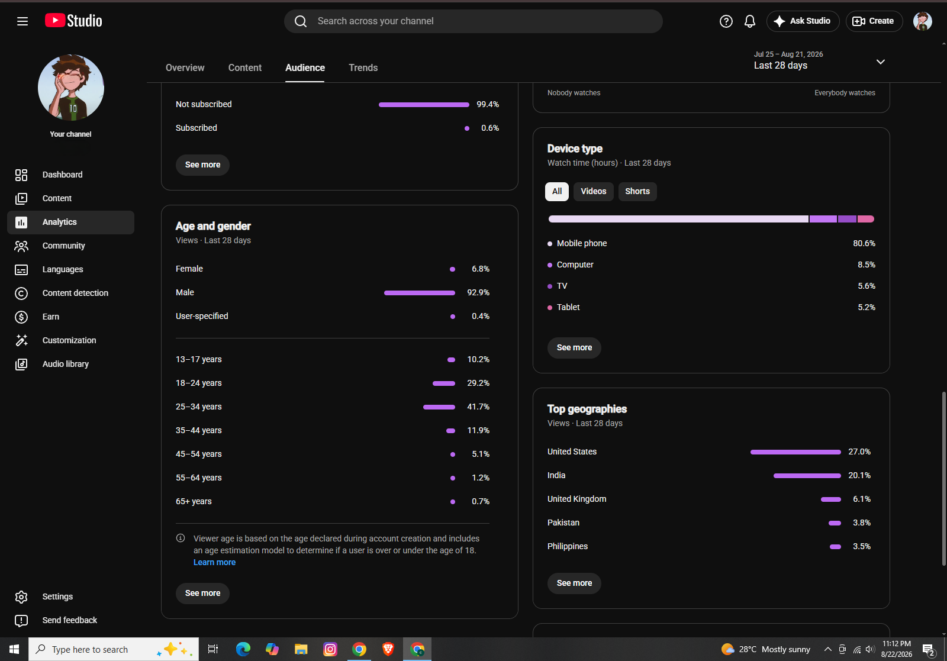Open the Audio library icon
This screenshot has height=661, width=947.
[x=21, y=364]
